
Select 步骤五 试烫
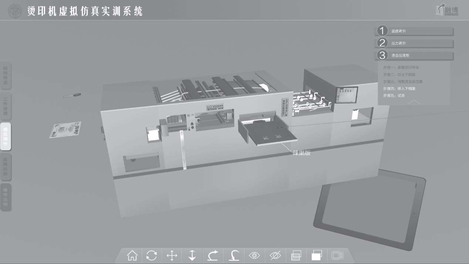point(394,96)
